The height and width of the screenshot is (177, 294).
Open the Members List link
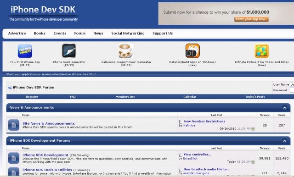[125, 97]
